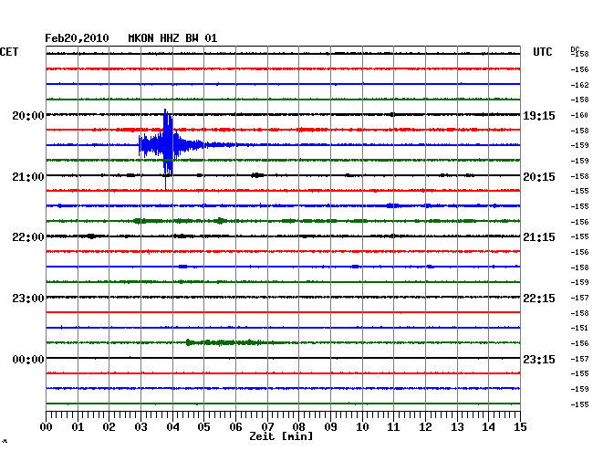Select the UTC timezone label
This screenshot has height=451, width=593.
click(x=542, y=52)
